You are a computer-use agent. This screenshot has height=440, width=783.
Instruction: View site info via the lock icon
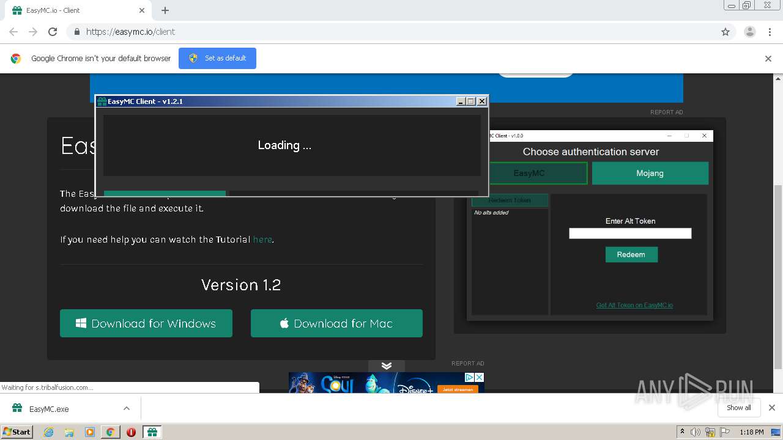tap(76, 32)
